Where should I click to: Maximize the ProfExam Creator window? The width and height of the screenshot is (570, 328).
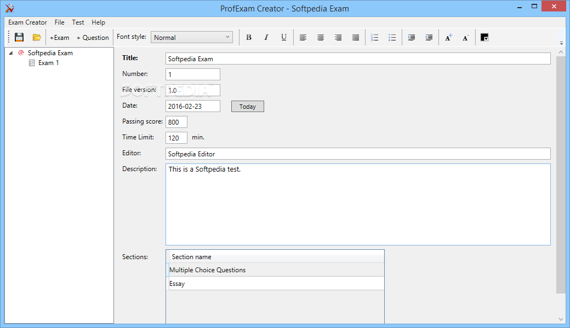534,7
